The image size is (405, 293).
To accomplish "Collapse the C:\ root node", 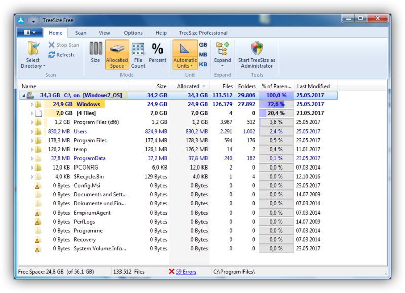I will click(x=24, y=96).
